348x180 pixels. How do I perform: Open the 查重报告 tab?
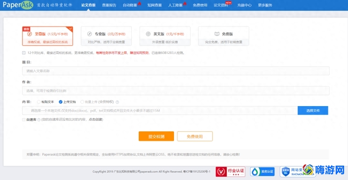[109, 5]
